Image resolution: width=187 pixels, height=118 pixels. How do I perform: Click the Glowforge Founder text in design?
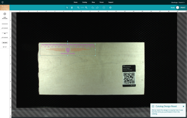click(68, 54)
